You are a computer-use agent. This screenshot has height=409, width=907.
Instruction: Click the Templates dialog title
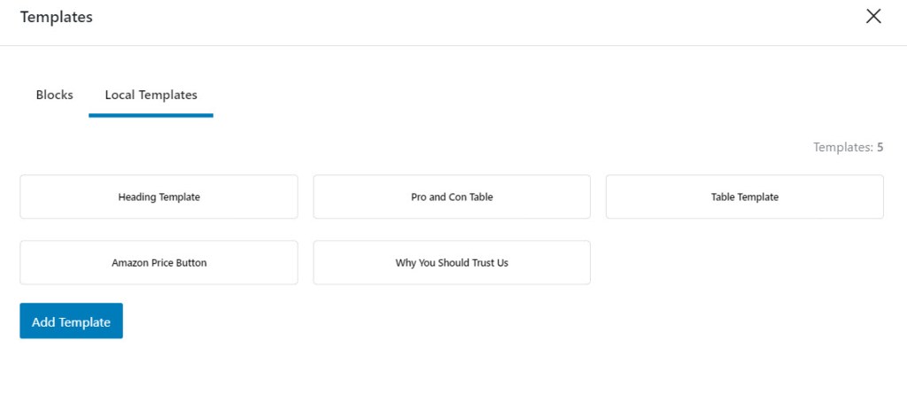(x=56, y=18)
